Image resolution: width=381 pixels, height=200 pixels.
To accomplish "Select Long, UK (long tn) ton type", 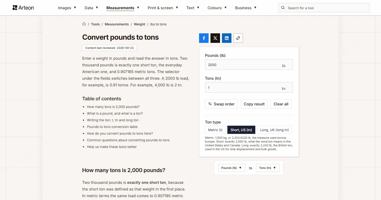I will (x=274, y=130).
